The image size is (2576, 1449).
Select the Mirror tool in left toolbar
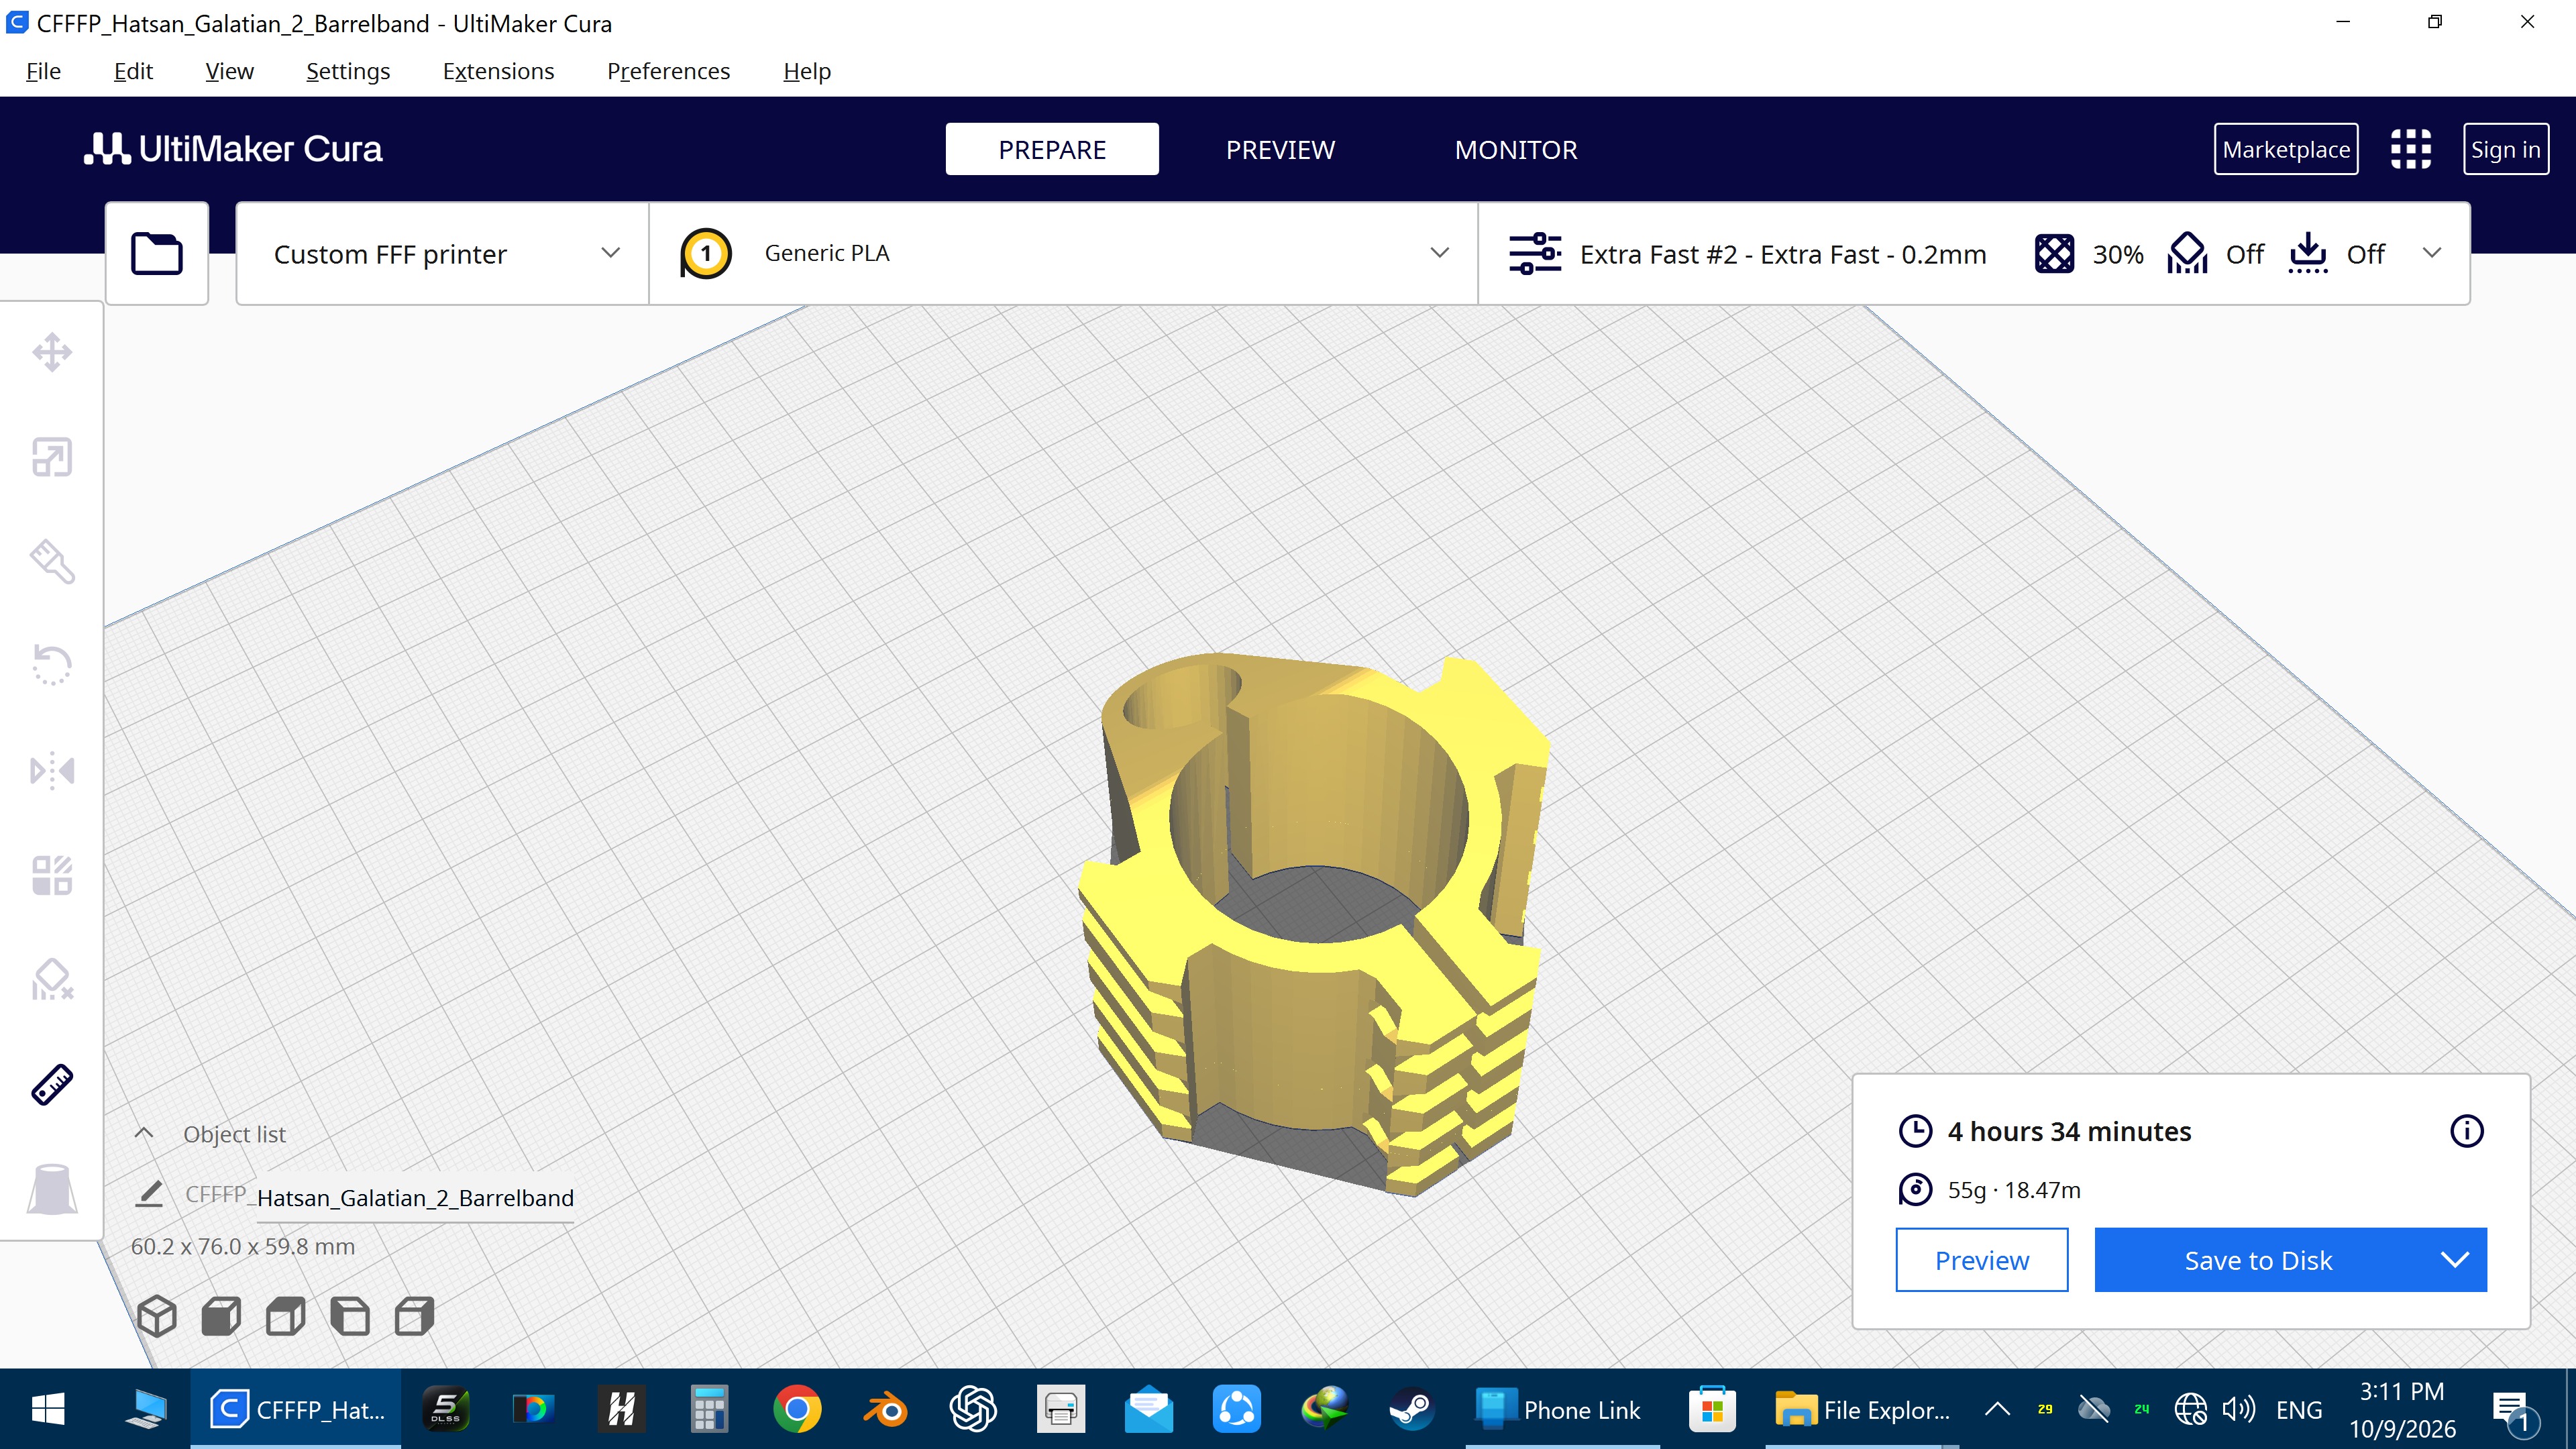pyautogui.click(x=52, y=771)
